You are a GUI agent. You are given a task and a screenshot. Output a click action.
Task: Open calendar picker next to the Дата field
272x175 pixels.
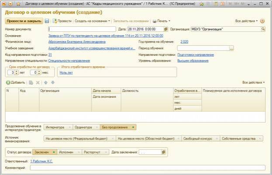(x=165, y=29)
